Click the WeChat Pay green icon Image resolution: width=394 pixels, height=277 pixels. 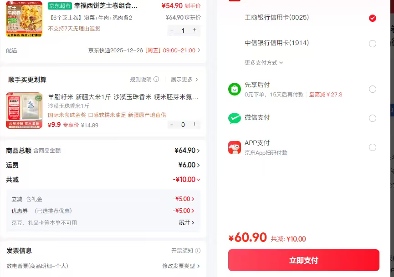coord(234,118)
